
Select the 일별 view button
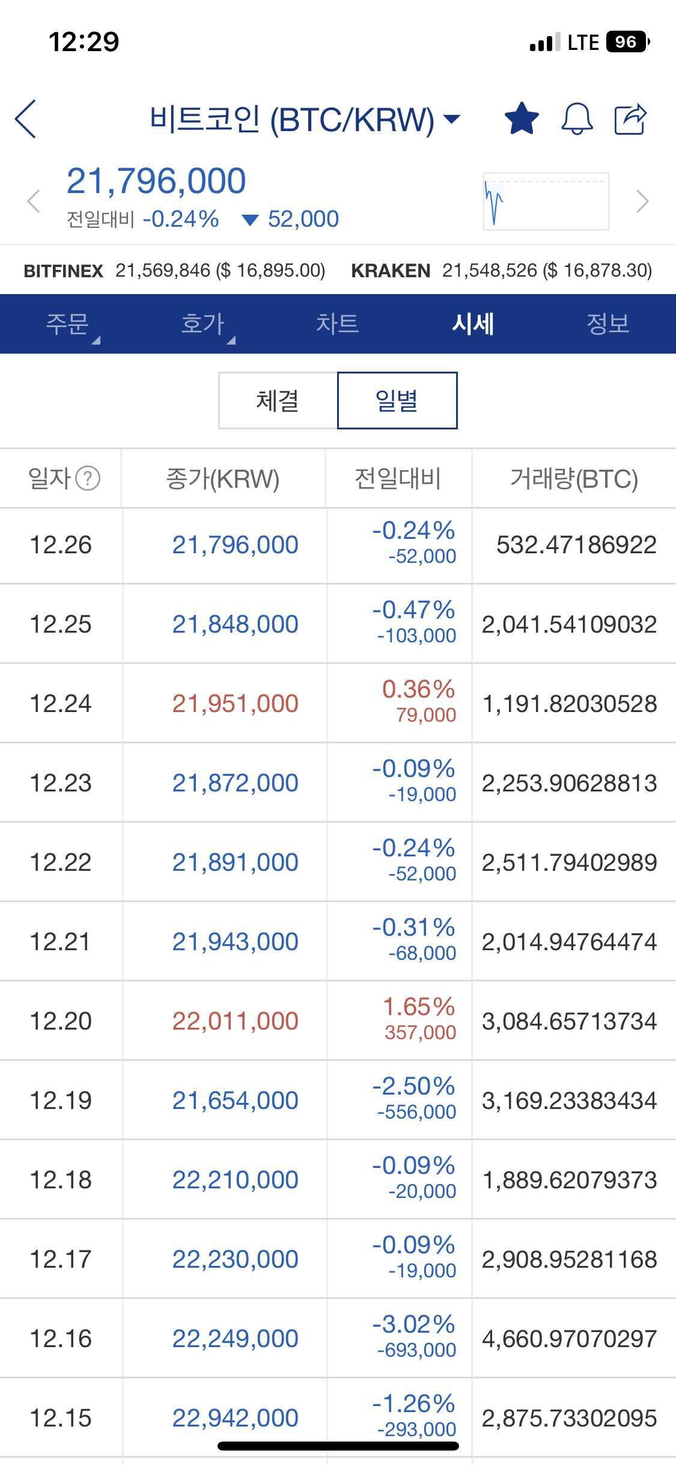coord(397,401)
